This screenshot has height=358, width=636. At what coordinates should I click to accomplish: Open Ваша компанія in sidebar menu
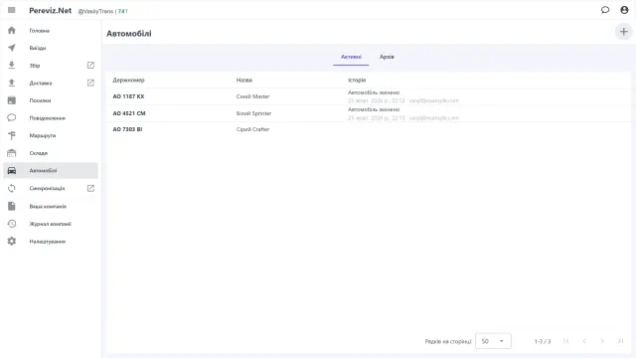51,206
